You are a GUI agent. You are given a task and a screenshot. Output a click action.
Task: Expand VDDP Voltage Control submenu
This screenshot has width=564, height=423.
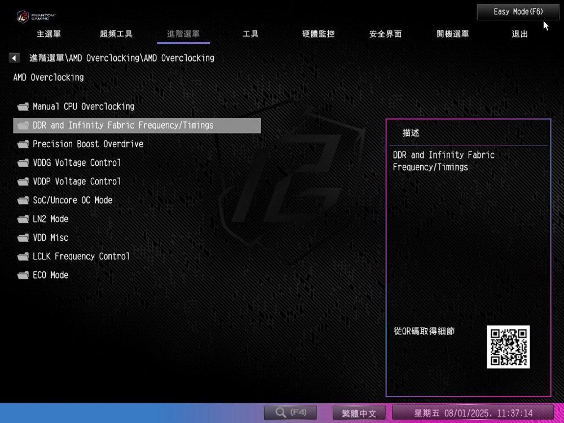click(77, 182)
